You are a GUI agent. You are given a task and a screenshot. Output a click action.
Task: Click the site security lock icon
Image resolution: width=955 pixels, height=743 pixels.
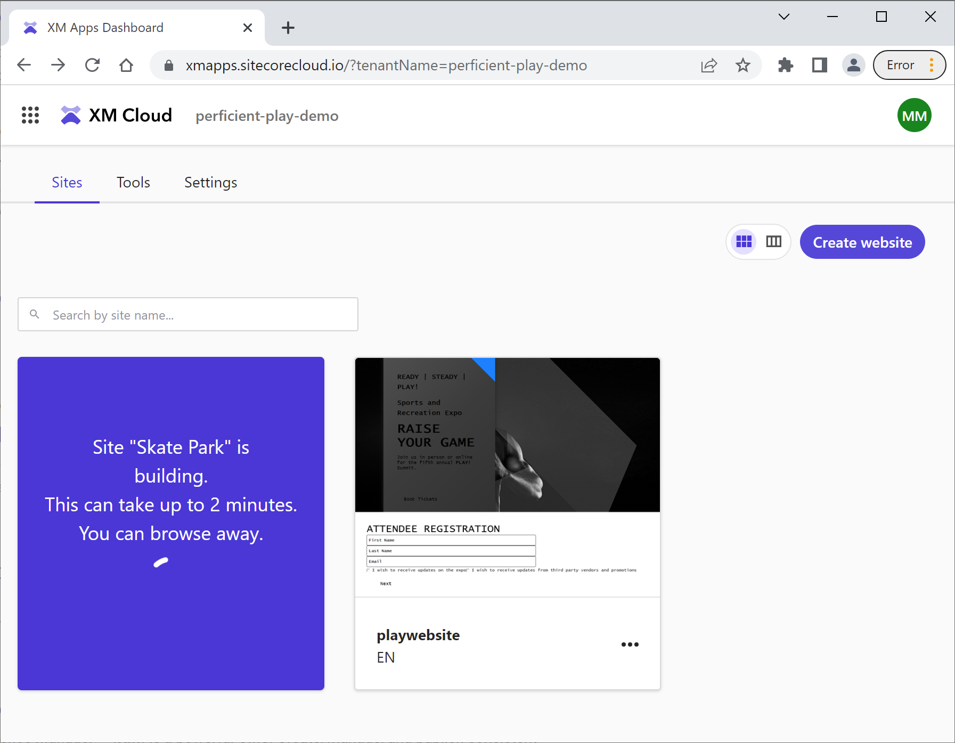click(x=169, y=65)
